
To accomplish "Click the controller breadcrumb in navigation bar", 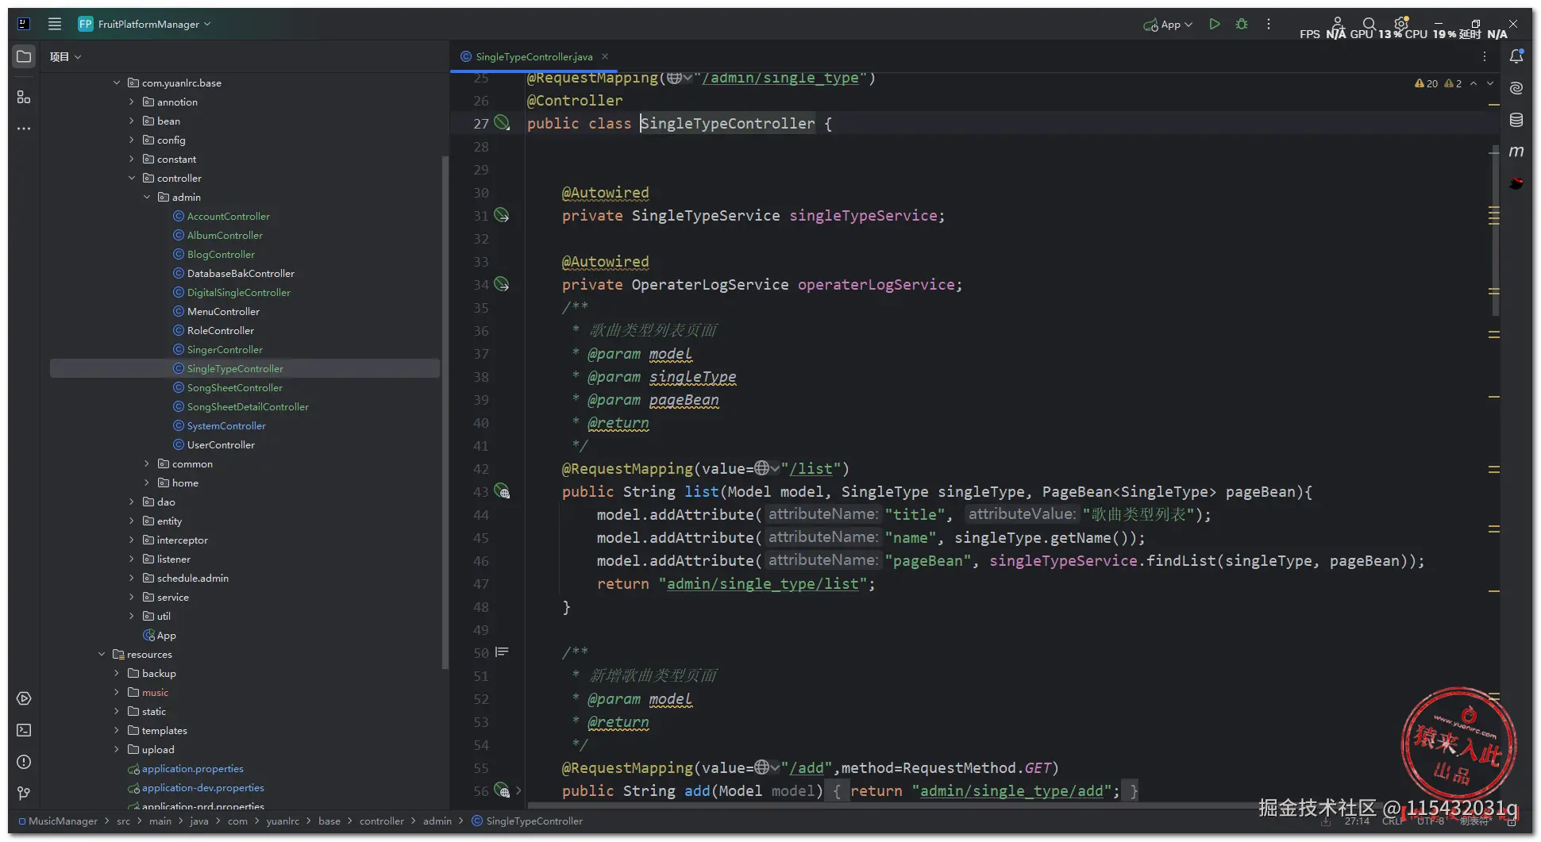I will click(381, 821).
